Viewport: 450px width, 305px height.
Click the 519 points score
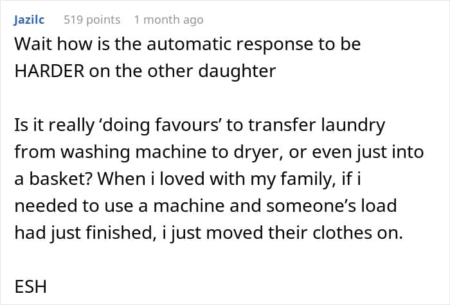pyautogui.click(x=92, y=20)
